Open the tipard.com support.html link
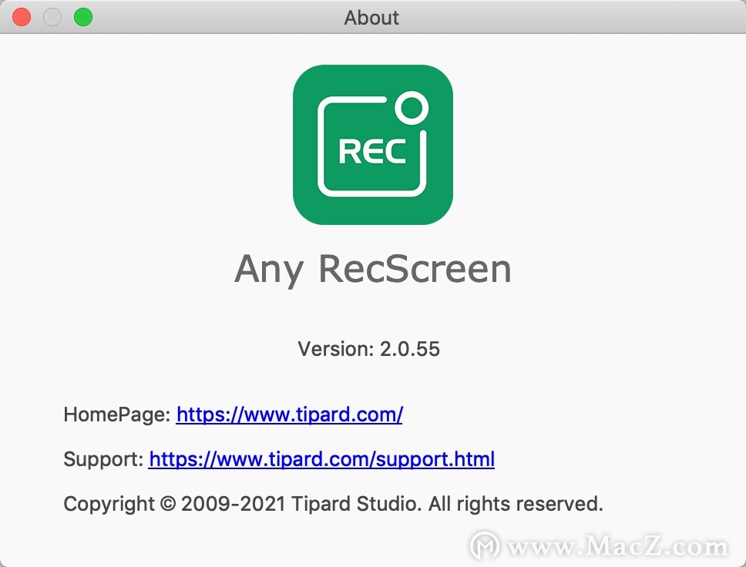Image resolution: width=746 pixels, height=567 pixels. (321, 459)
